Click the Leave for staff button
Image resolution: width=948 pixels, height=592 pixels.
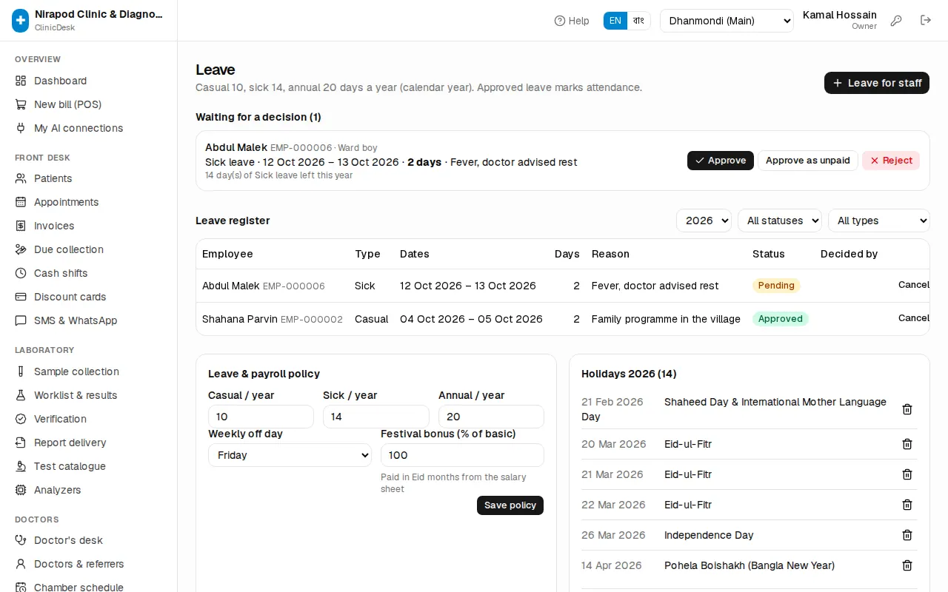click(x=877, y=83)
